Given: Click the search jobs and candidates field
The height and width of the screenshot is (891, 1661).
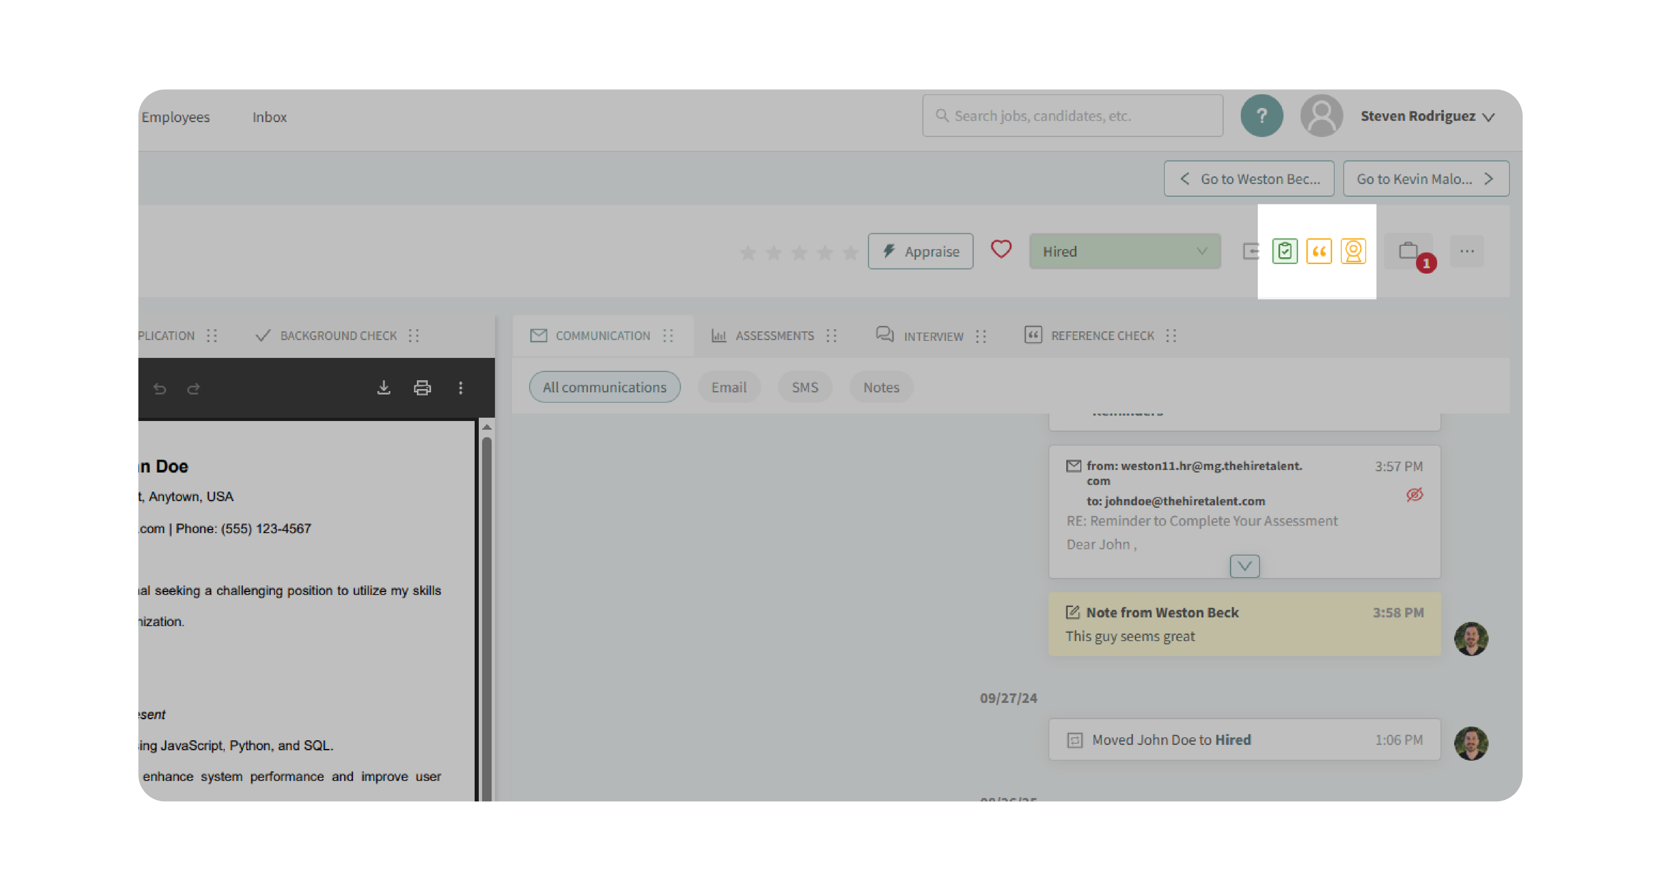Looking at the screenshot, I should point(1072,116).
